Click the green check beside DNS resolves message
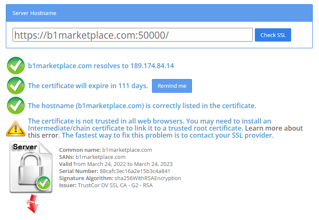This screenshot has width=319, height=220. [16, 66]
